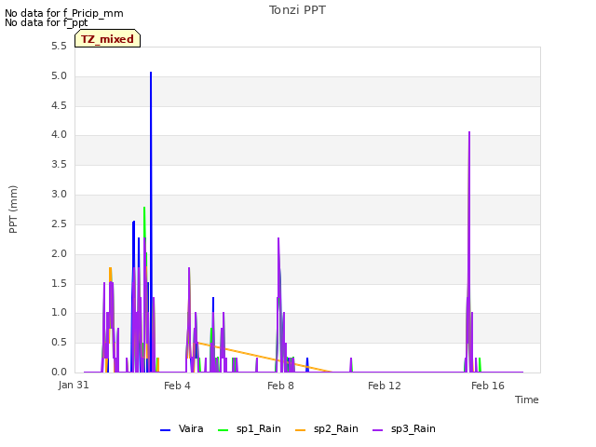Click the 3.5 y-axis tick label
The image size is (596, 447).
pyautogui.click(x=59, y=165)
